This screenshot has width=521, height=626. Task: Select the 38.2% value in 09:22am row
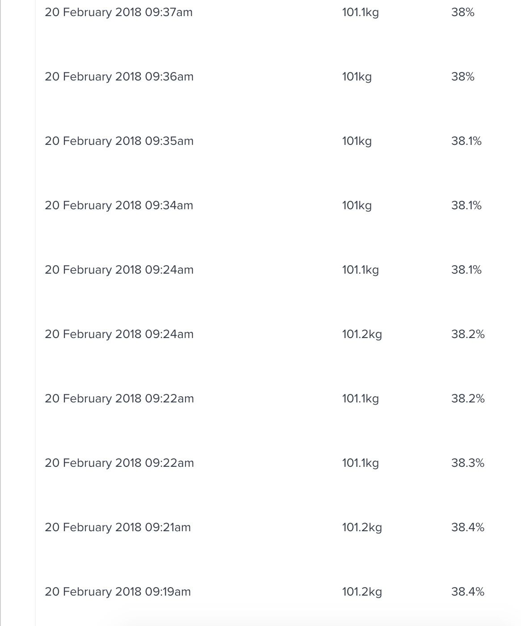467,399
